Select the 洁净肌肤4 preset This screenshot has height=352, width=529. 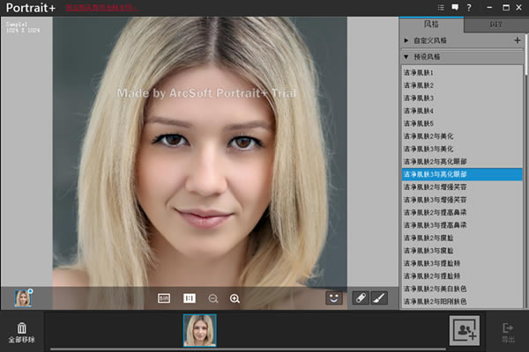pos(462,111)
